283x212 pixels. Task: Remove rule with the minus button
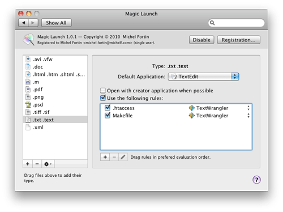(x=114, y=157)
